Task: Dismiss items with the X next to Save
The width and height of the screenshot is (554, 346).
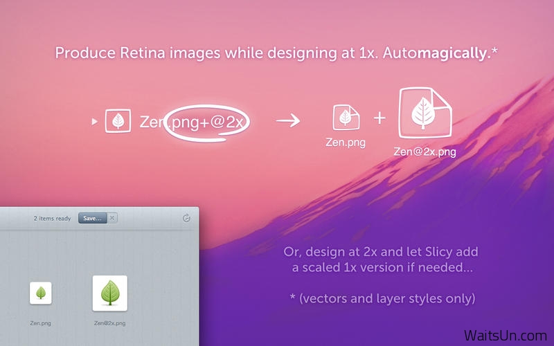Action: [112, 218]
